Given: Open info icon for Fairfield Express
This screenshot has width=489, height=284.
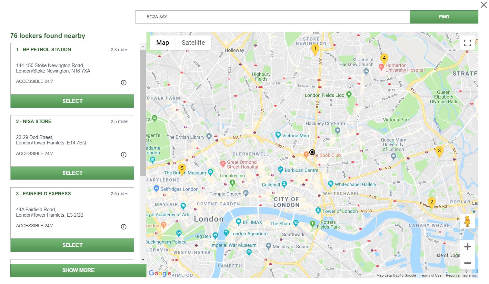Looking at the screenshot, I should pos(124,227).
